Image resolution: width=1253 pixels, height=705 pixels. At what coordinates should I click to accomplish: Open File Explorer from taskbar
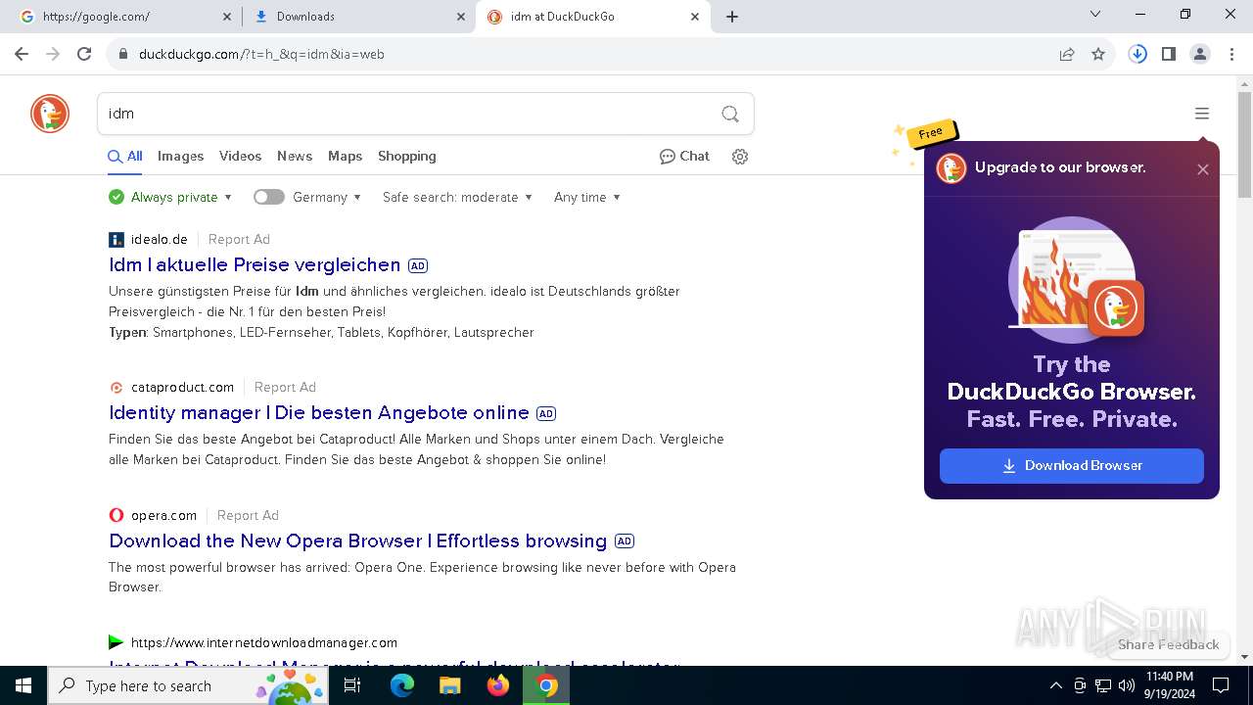[450, 685]
